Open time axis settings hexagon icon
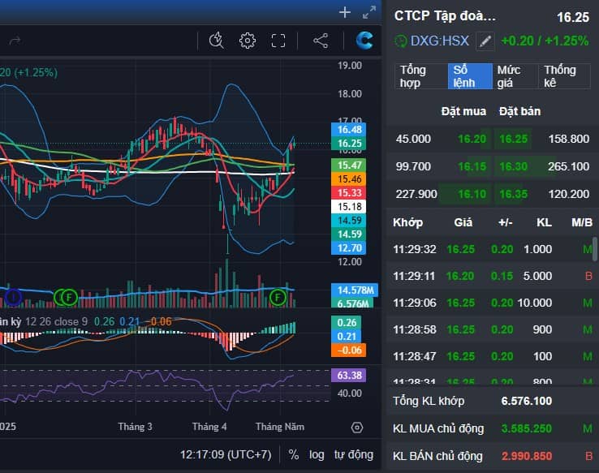 pos(357,428)
